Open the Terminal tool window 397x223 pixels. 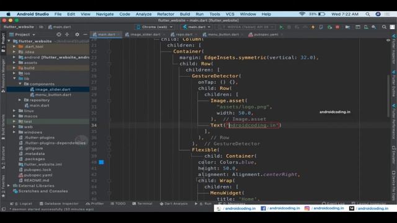click(x=142, y=204)
